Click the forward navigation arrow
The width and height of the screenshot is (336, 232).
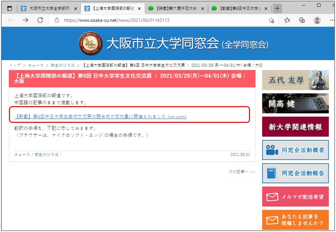(x=26, y=20)
